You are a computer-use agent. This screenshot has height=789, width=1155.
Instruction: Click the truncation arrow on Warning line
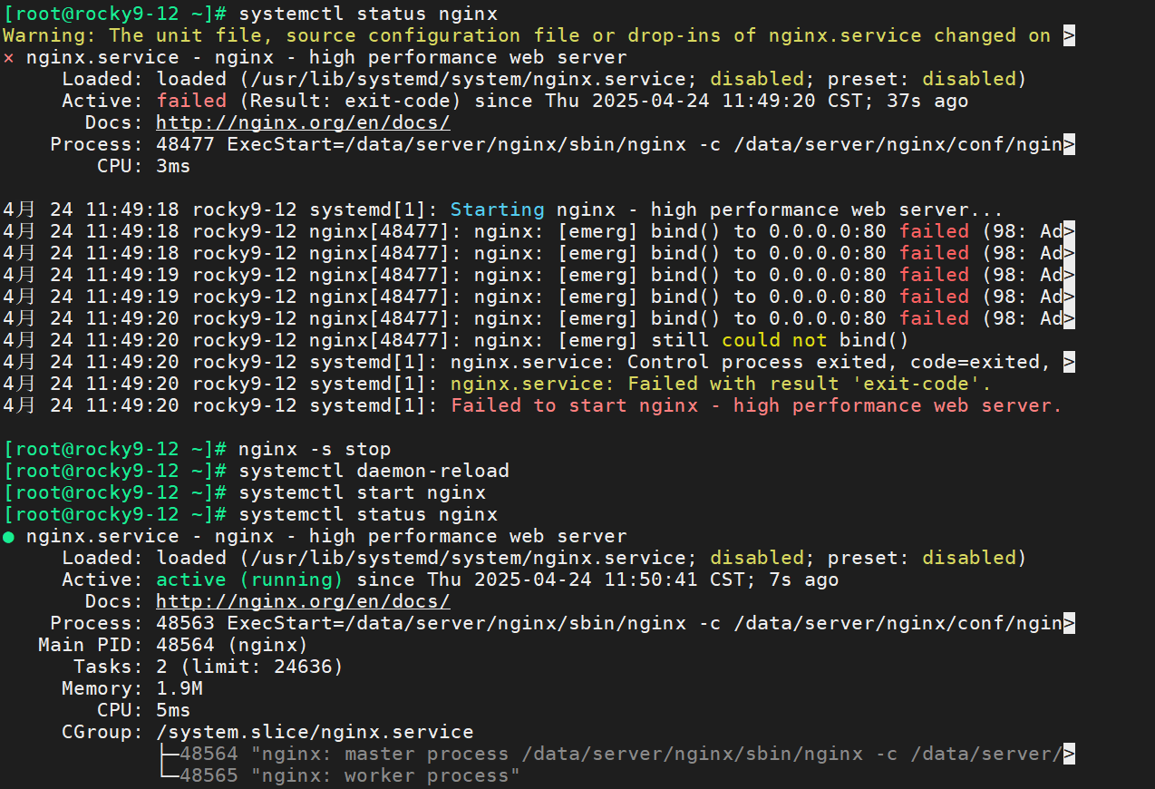click(1070, 35)
